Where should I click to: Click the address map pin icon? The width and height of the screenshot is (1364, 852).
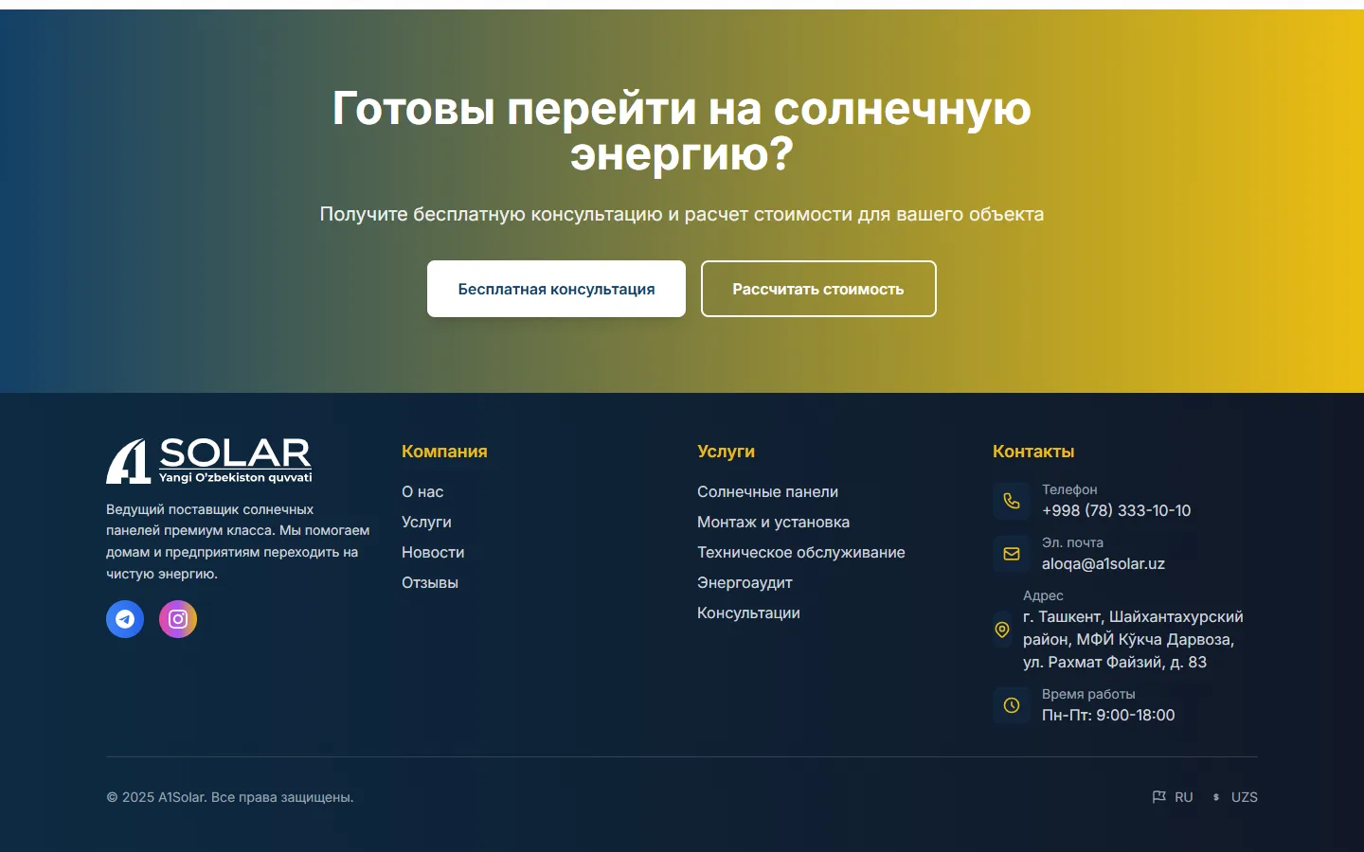(1002, 630)
